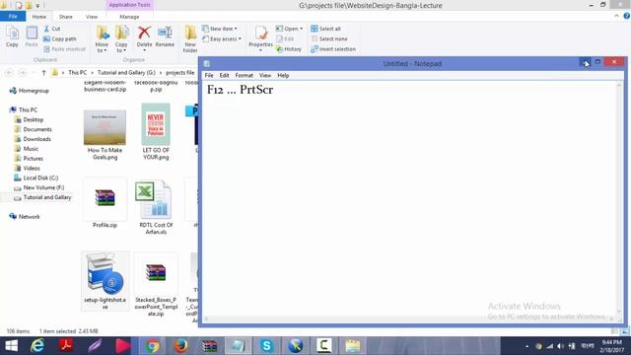631x355 pixels.
Task: Click the Rename icon in Organize group
Action: (165, 36)
